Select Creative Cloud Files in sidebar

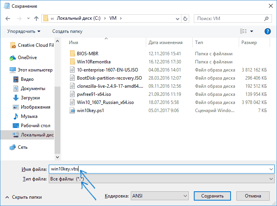pyautogui.click(x=32, y=45)
